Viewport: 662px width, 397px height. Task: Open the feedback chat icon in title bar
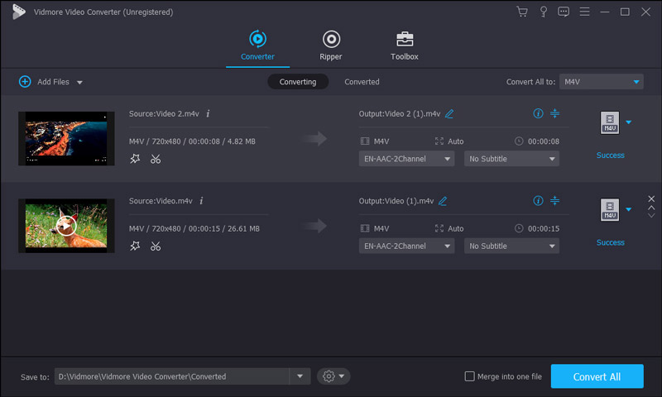tap(564, 12)
